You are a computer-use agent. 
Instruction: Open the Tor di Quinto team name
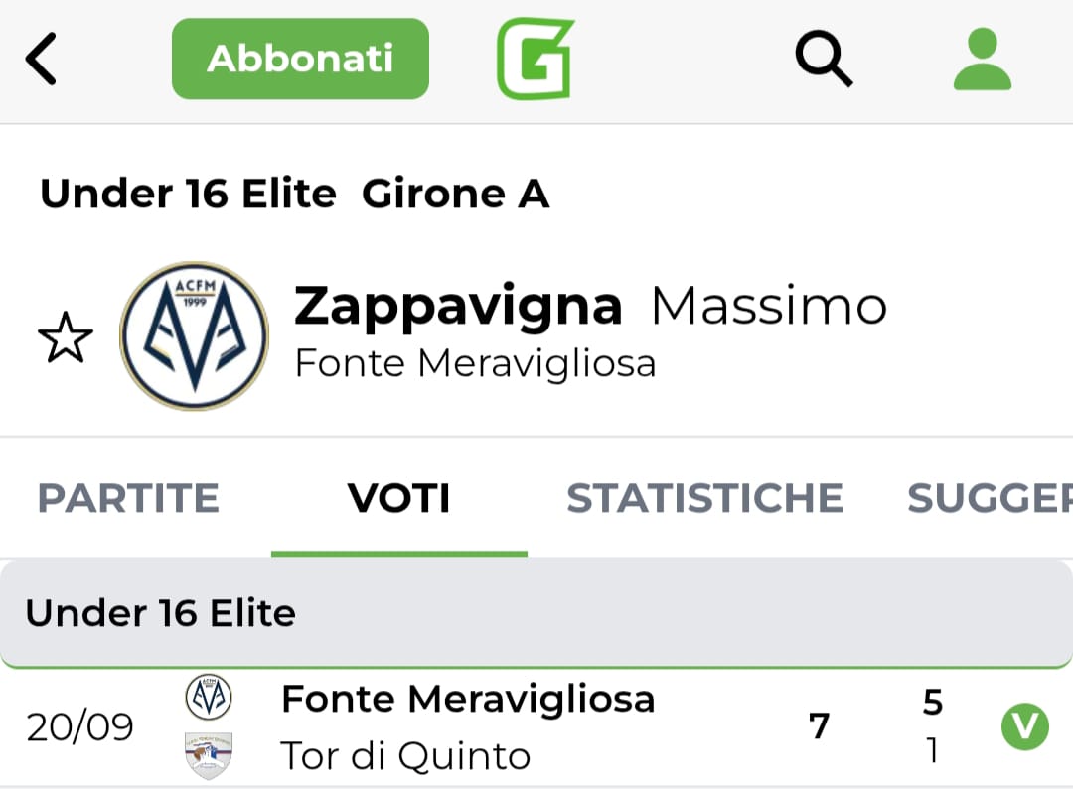coord(405,756)
